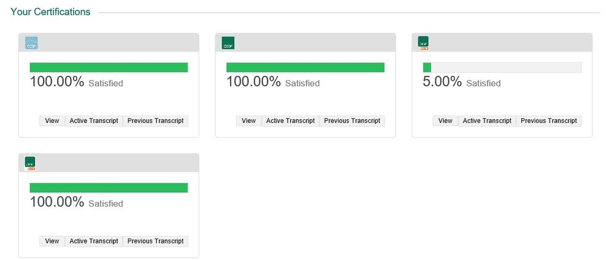612x260 pixels.
Task: Open Active Transcript on the 5.00% card
Action: (x=488, y=121)
